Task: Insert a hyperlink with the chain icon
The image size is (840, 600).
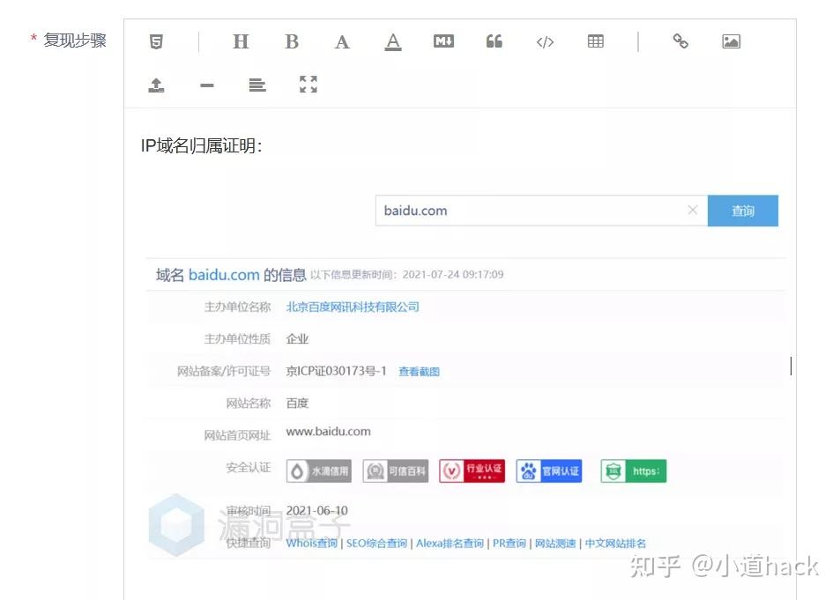Action: point(680,41)
